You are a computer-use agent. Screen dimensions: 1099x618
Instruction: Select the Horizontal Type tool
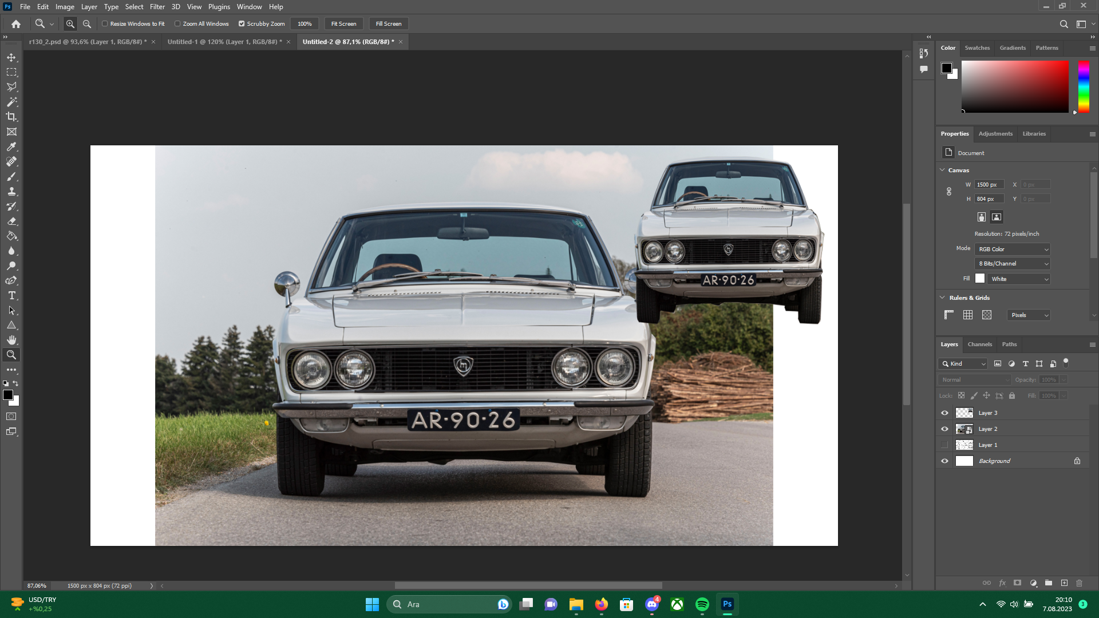tap(11, 296)
